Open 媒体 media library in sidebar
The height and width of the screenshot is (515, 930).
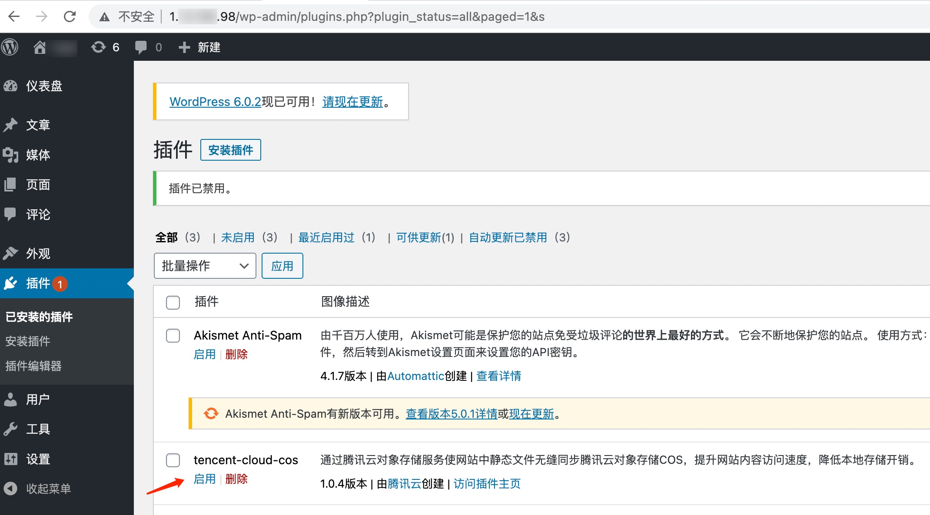(x=38, y=155)
